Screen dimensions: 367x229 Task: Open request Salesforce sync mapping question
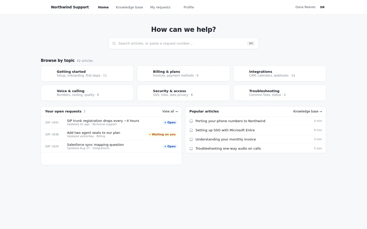click(x=111, y=146)
